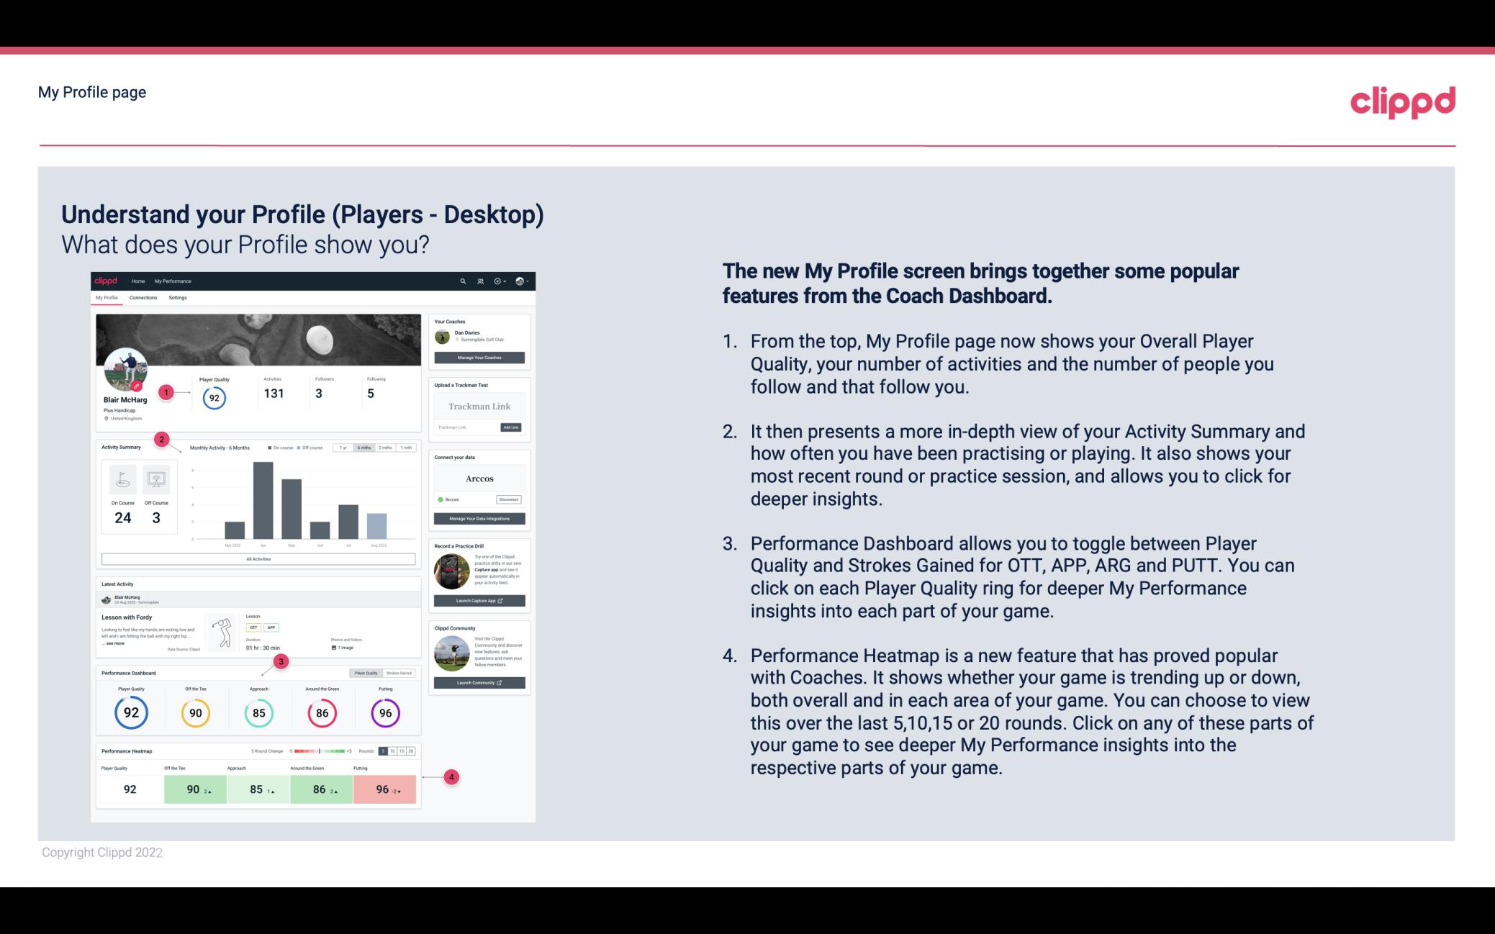The image size is (1495, 934).
Task: Select the 10-round heatmap range option
Action: pos(396,751)
